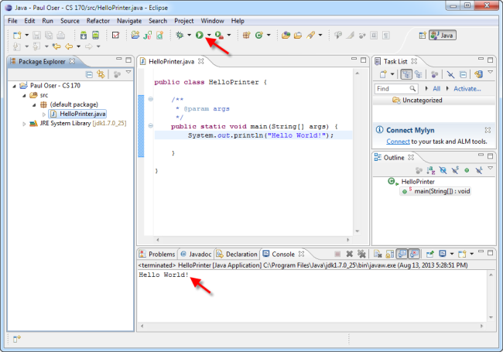This screenshot has width=503, height=352.
Task: Toggle Hide Non-Public Members green dot in Outline
Action: pyautogui.click(x=467, y=170)
